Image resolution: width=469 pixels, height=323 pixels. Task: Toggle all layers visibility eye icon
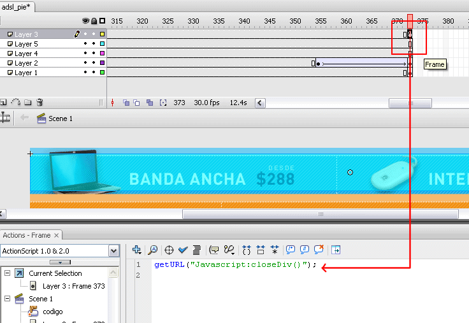pos(85,21)
